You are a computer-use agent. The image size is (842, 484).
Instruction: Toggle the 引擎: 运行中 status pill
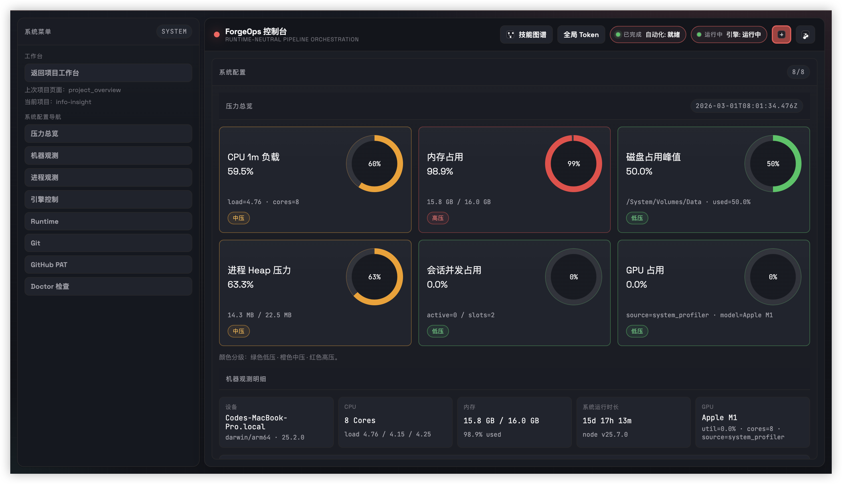coord(728,34)
